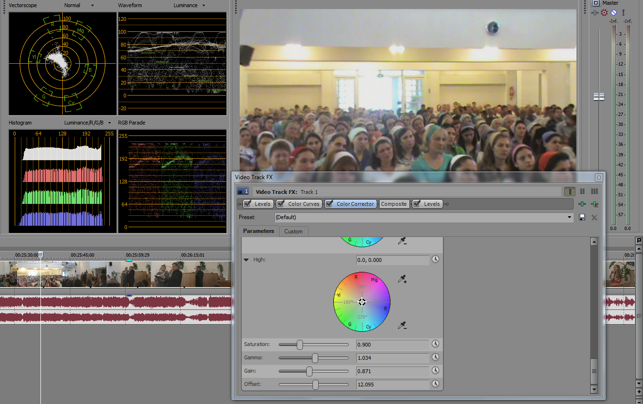Adjust the Gamma slider
The width and height of the screenshot is (643, 404).
(x=315, y=357)
